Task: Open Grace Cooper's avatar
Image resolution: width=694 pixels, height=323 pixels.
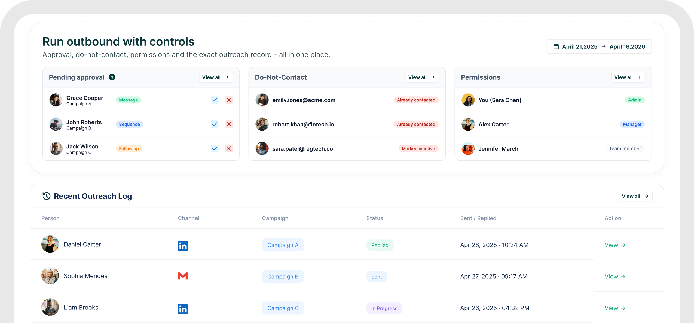Action: pyautogui.click(x=56, y=100)
